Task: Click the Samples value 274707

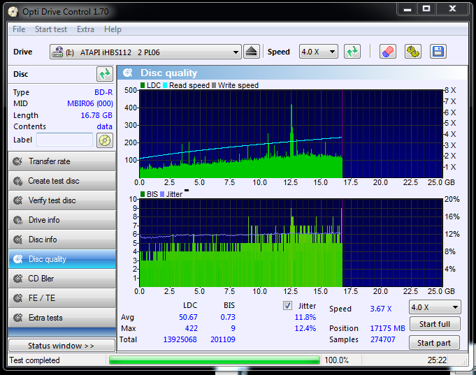Action: click(383, 339)
